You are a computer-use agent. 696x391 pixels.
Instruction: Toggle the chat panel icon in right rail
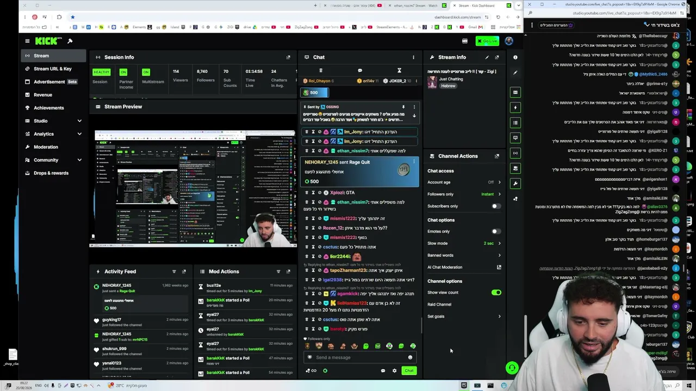(515, 138)
